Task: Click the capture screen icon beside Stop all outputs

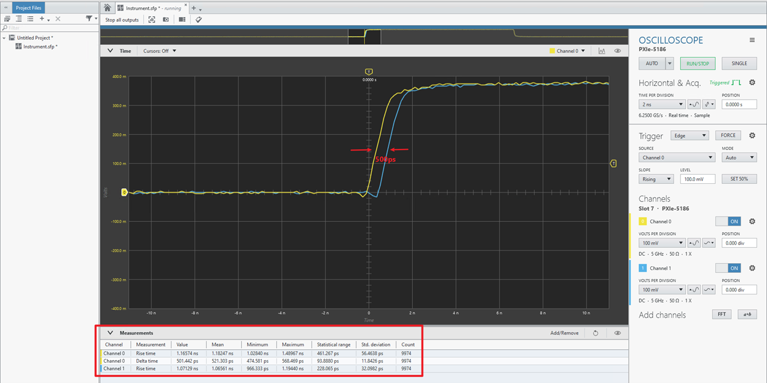Action: click(x=151, y=20)
